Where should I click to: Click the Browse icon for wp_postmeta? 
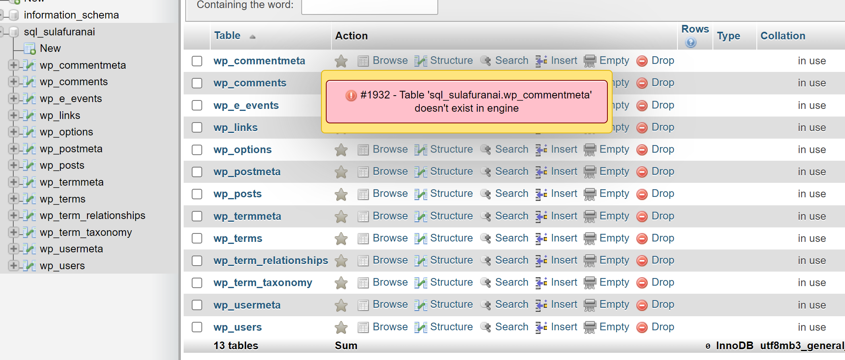coord(363,172)
